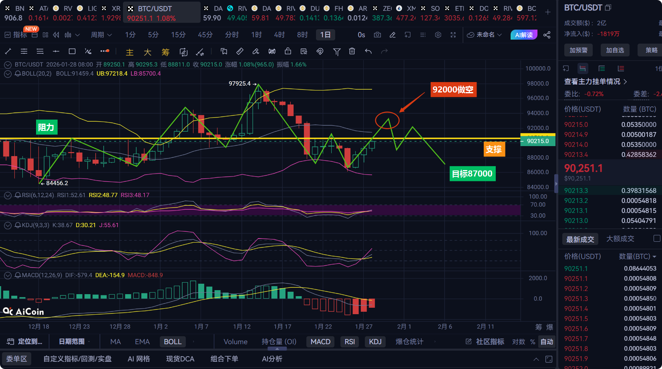Click the 加预警 add alert button
This screenshot has width=662, height=369.
coord(578,50)
